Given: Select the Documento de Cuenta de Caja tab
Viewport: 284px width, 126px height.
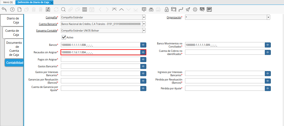Looking at the screenshot, I should point(14,48).
